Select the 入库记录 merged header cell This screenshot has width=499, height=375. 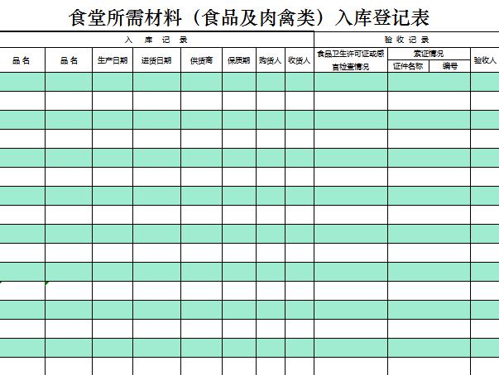[x=156, y=40]
